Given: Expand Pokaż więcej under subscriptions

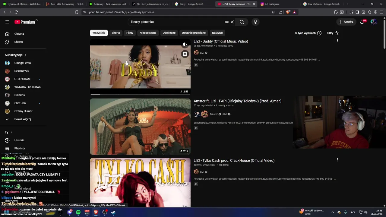Looking at the screenshot, I should [23, 119].
